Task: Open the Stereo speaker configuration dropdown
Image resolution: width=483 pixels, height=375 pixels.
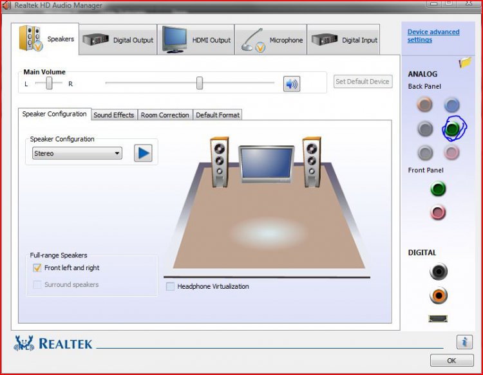Action: 77,153
